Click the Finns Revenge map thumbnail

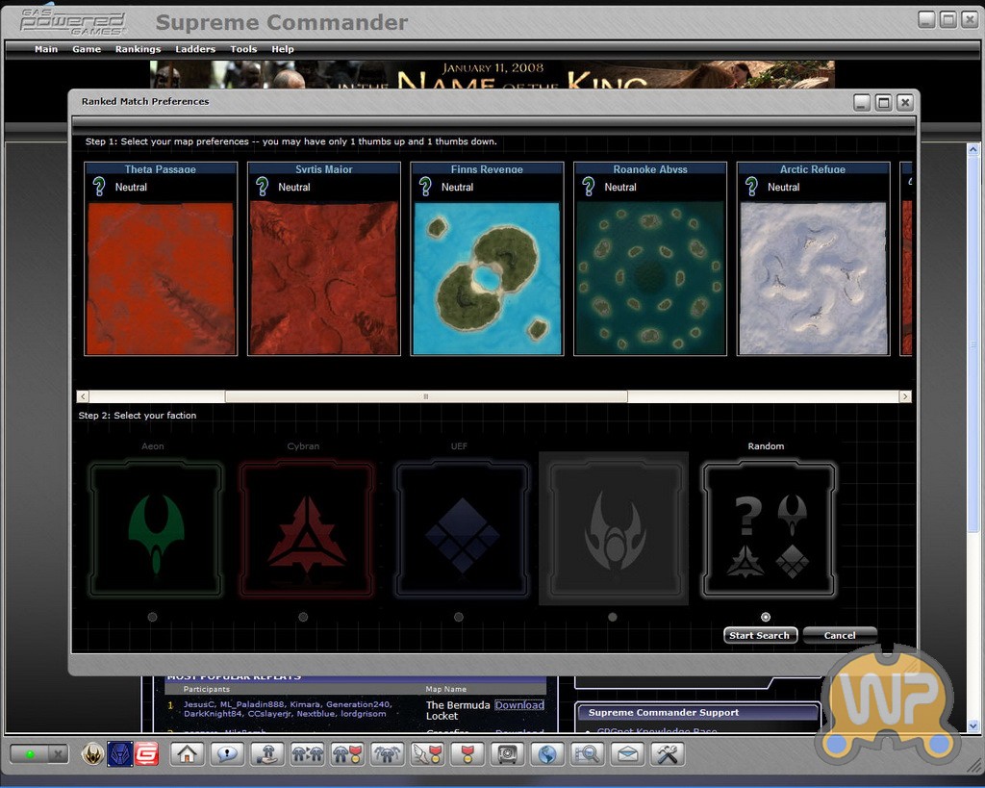click(487, 278)
